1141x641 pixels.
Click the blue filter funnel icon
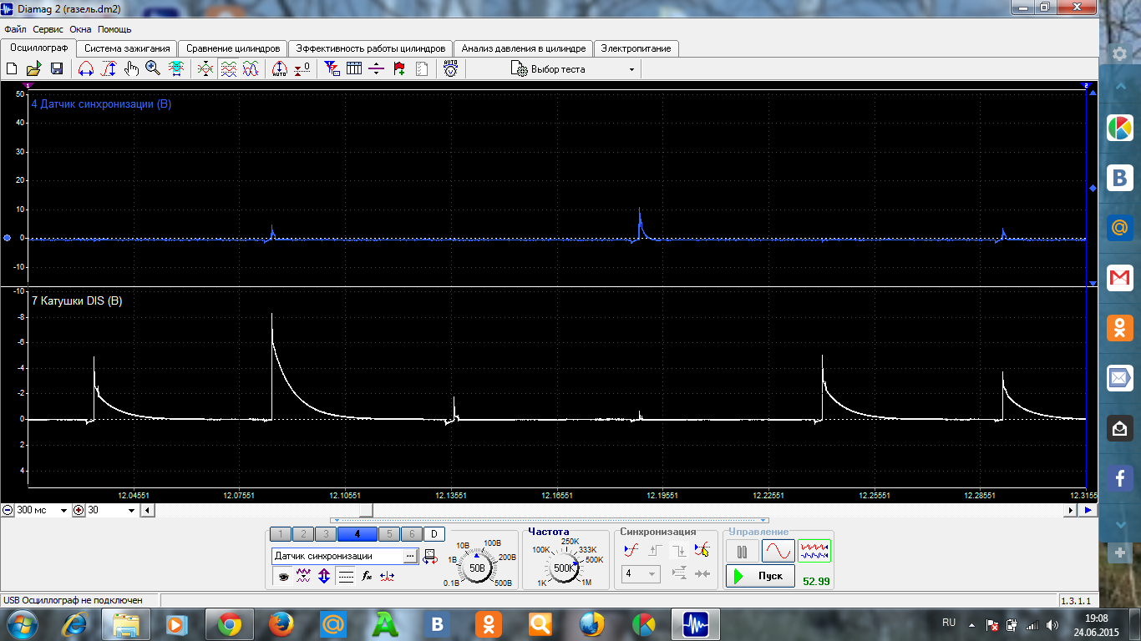332,69
